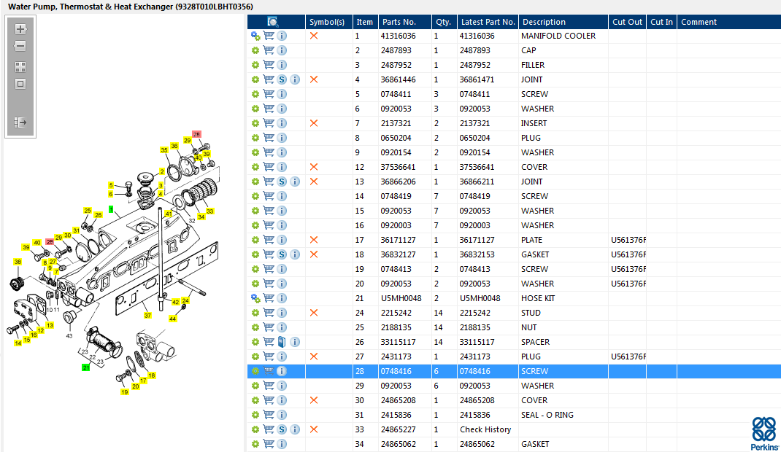Show info for the CAP part row

coord(282,50)
